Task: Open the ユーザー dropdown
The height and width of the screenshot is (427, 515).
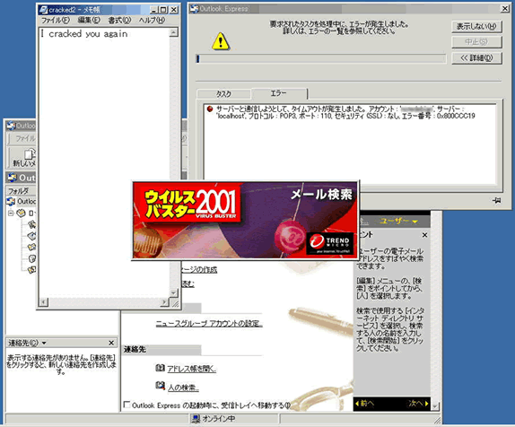Action: click(398, 222)
